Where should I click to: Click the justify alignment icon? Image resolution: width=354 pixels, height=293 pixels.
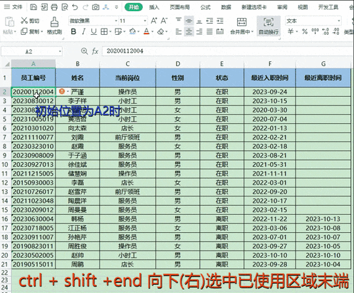click(209, 32)
